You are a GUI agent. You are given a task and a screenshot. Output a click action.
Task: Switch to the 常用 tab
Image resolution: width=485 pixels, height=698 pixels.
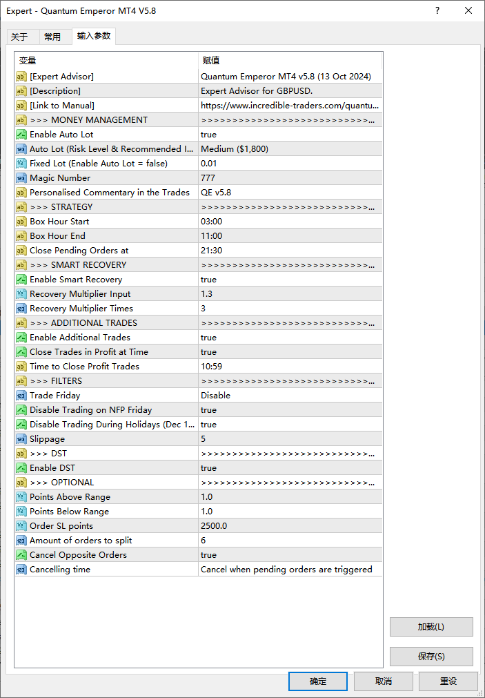tap(52, 37)
